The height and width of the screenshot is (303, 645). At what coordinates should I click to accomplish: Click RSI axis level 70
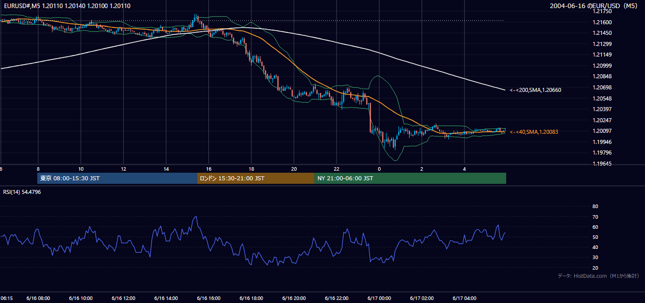point(595,217)
